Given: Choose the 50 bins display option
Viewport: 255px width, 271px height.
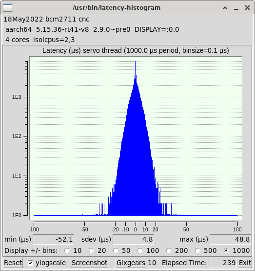Looking at the screenshot, I should click(x=116, y=250).
